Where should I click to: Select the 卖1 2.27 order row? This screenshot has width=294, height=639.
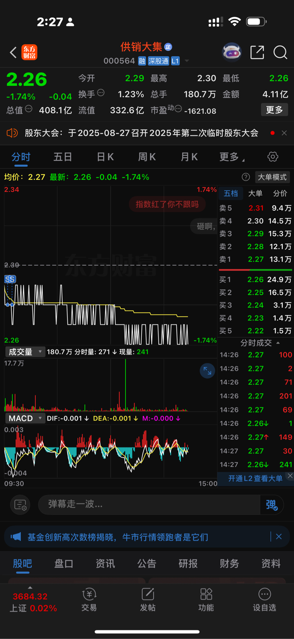tap(255, 259)
